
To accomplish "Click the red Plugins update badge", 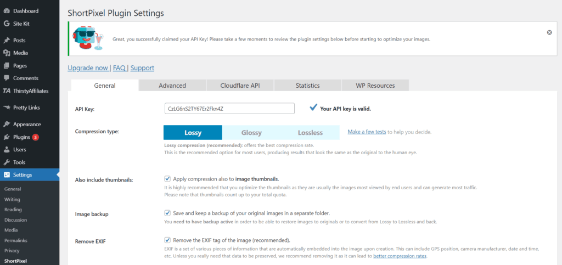I will pos(36,137).
